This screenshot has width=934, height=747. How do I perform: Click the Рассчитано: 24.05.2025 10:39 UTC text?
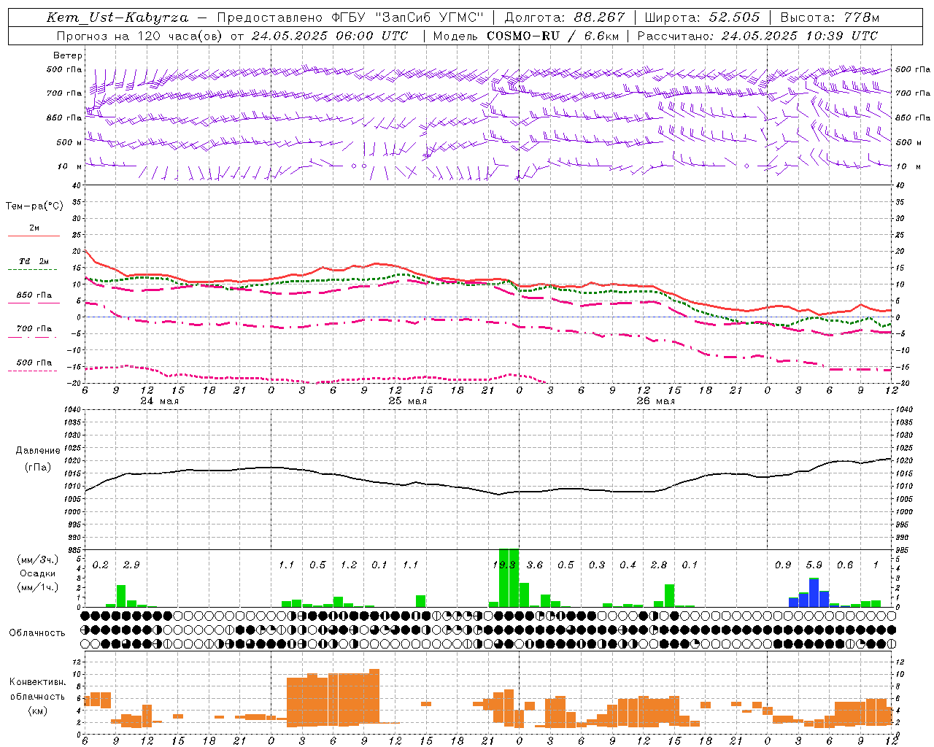pyautogui.click(x=757, y=36)
